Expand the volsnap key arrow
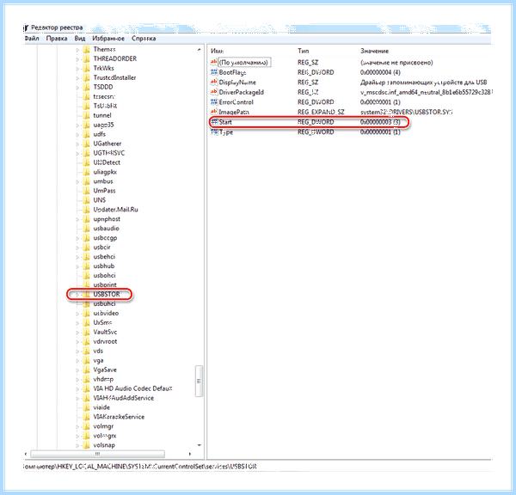 (x=77, y=445)
